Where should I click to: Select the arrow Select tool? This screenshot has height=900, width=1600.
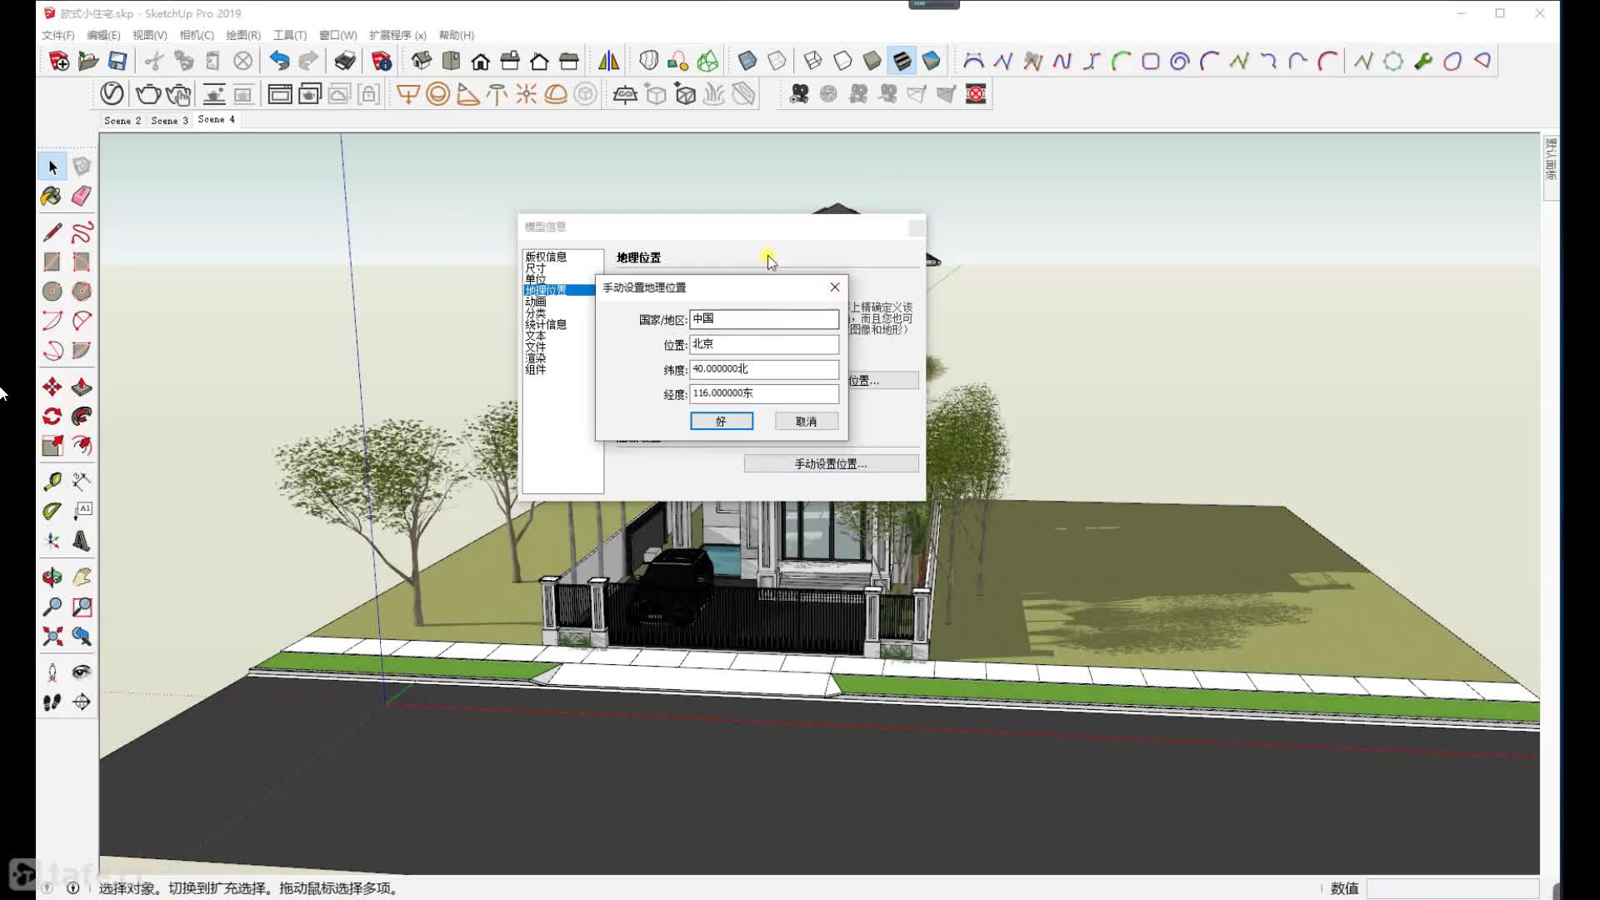click(52, 167)
